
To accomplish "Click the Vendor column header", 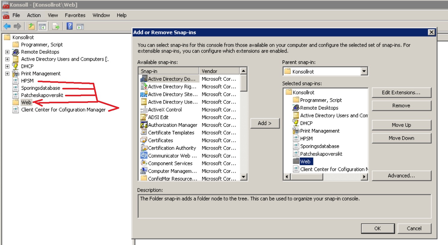I will click(220, 71).
